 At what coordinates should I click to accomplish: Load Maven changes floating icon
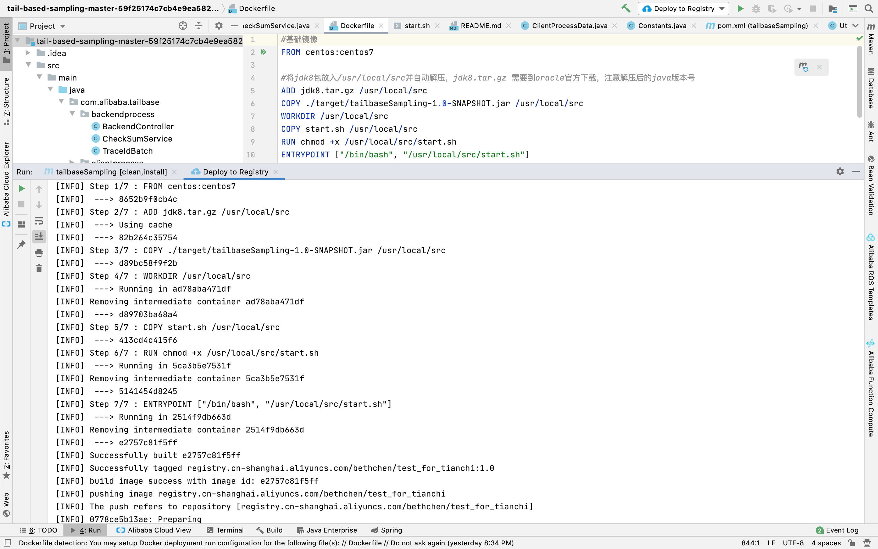(804, 67)
